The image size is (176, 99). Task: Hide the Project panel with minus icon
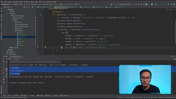35,7
